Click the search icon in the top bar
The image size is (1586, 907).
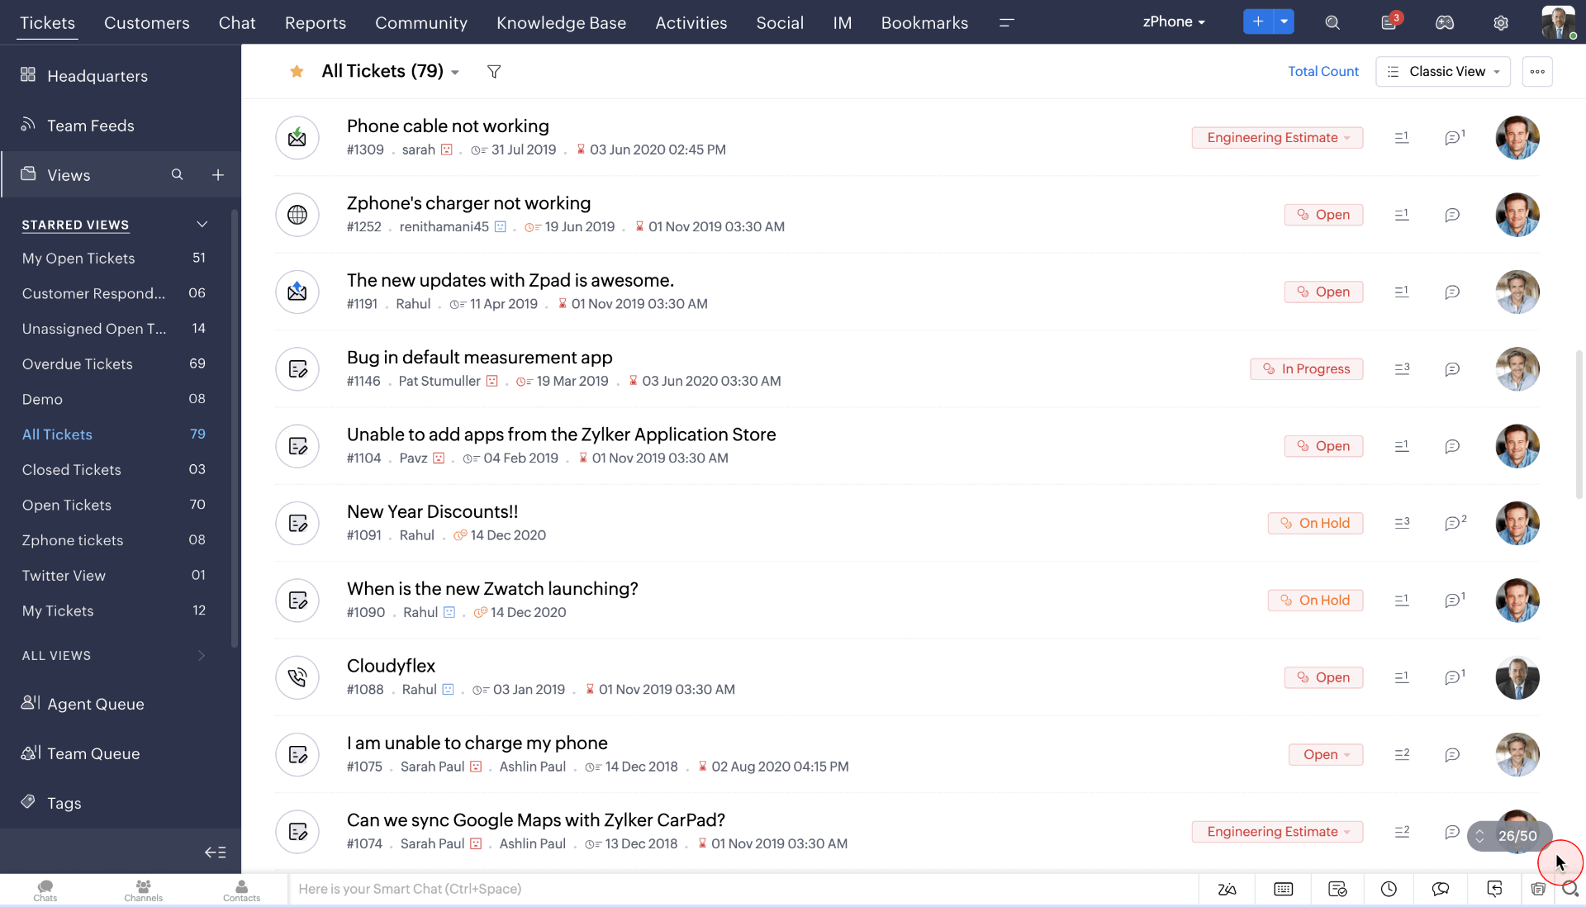coord(1332,21)
